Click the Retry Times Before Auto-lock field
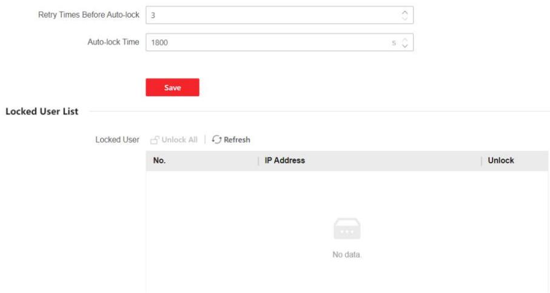This screenshot has width=550, height=293. coord(279,15)
